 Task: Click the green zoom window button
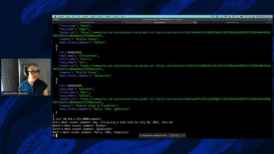coord(58,20)
